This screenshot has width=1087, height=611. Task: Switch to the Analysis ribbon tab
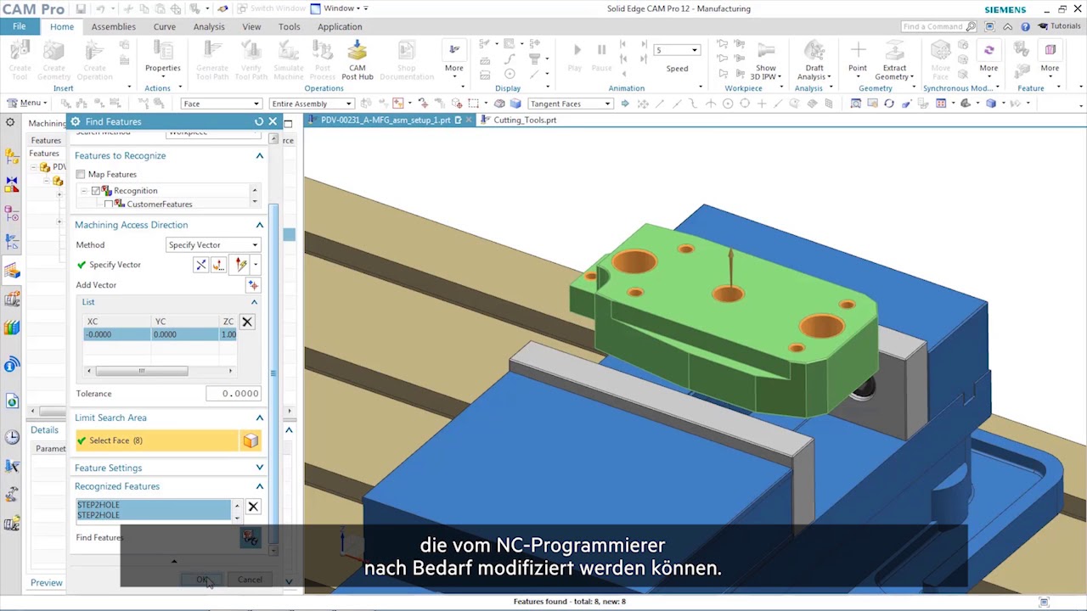(x=209, y=26)
